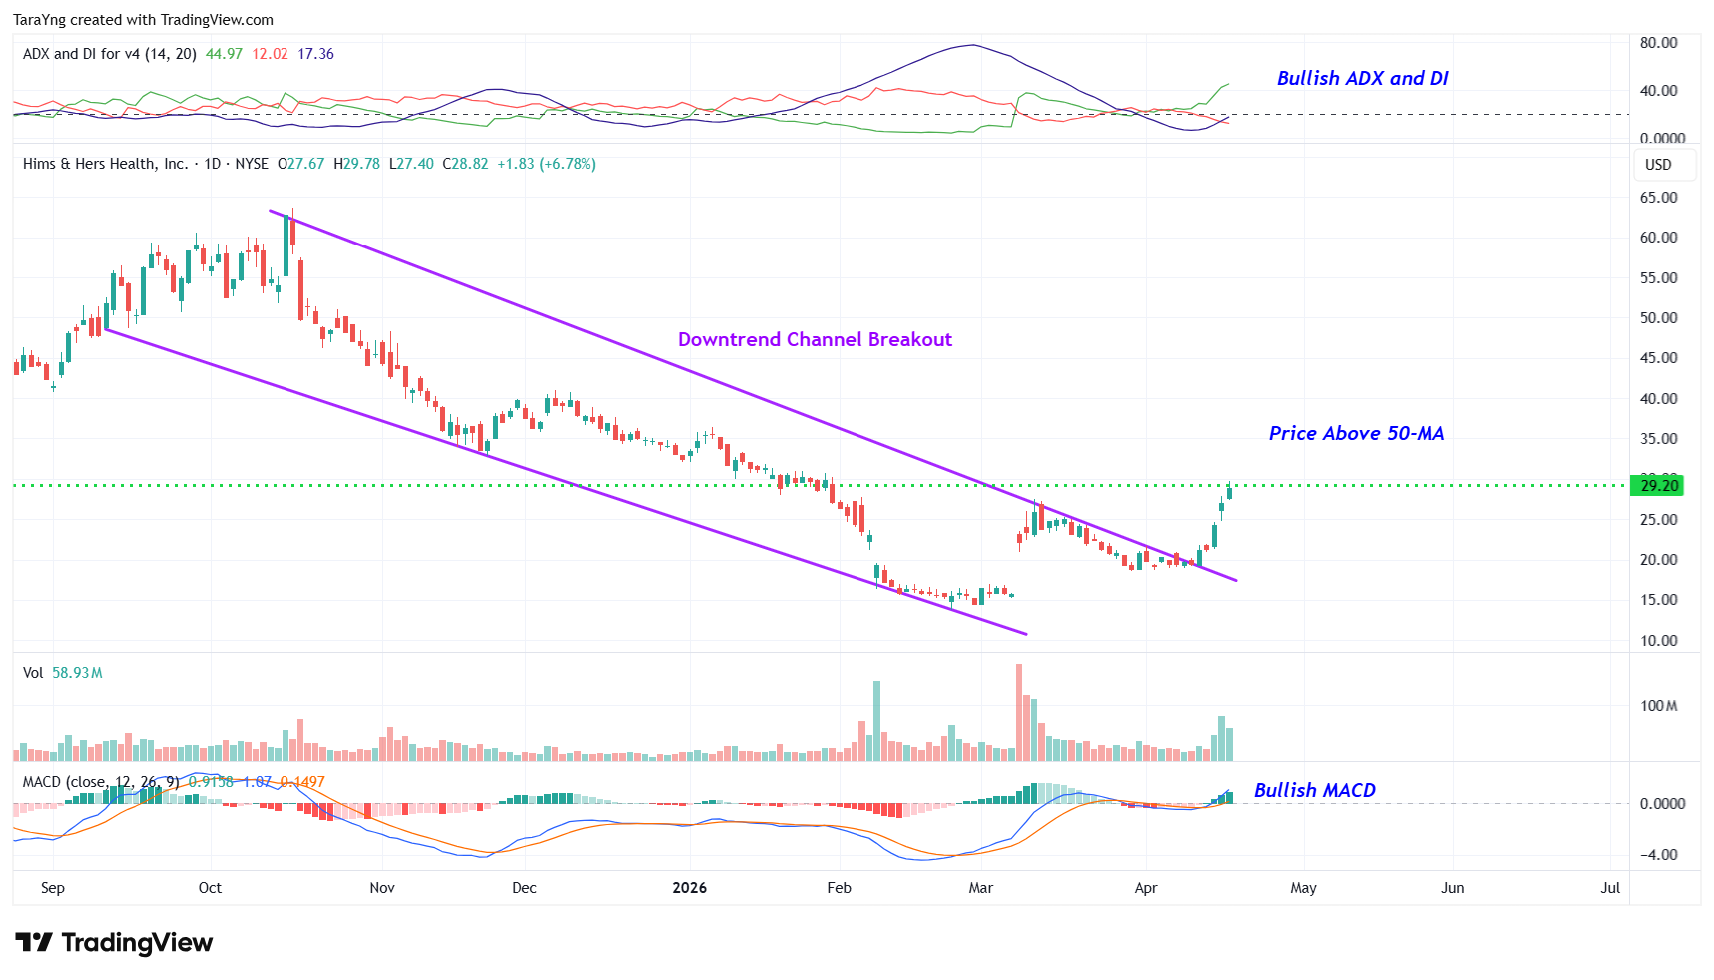Select the Apr marker on time axis
The height and width of the screenshot is (980, 1714).
[x=1145, y=888]
